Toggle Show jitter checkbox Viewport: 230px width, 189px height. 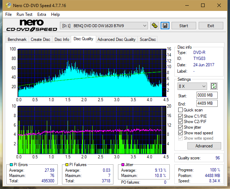[x=180, y=127]
